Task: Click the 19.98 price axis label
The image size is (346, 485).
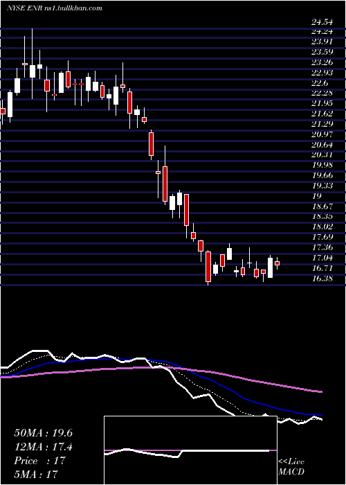Action: (322, 165)
